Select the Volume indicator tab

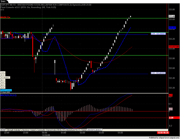point(84,130)
